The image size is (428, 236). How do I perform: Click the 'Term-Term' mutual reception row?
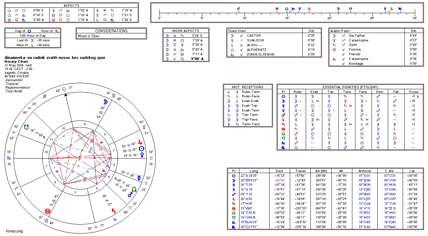pyautogui.click(x=248, y=124)
